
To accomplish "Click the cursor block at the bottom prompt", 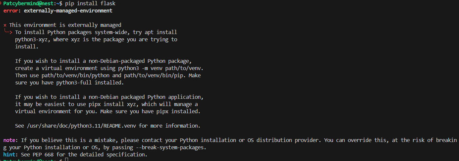I will [x=67, y=160].
